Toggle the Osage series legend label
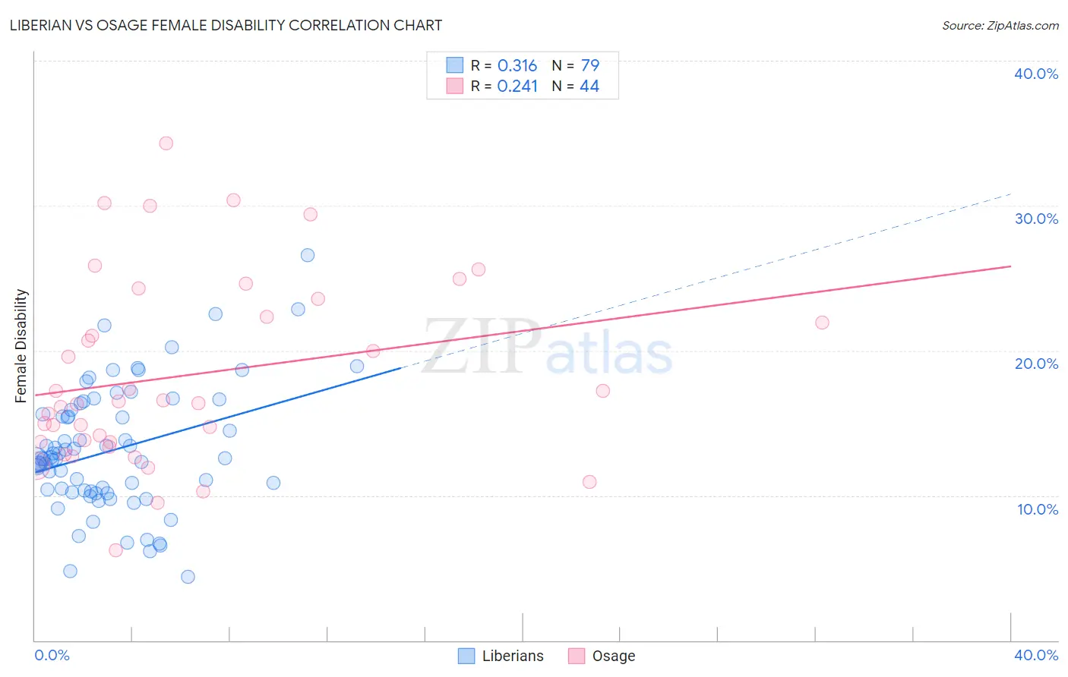 click(x=614, y=656)
